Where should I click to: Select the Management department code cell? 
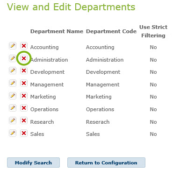103,85
